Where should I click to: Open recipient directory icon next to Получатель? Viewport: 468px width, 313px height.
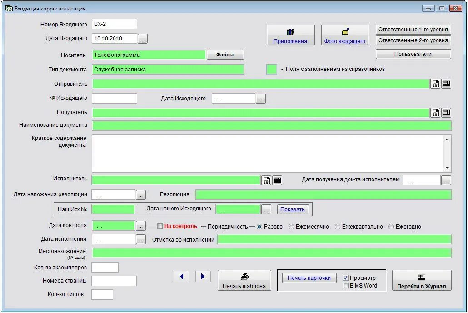point(435,113)
